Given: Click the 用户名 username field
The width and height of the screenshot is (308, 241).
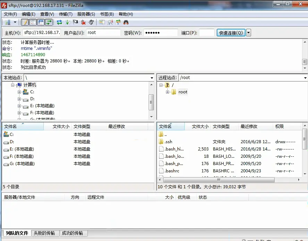Looking at the screenshot, I should point(103,33).
